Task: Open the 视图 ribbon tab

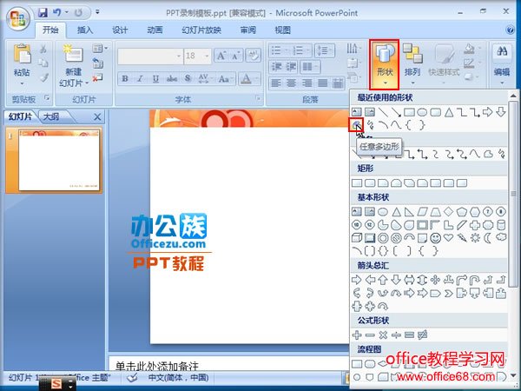Action: 283,30
